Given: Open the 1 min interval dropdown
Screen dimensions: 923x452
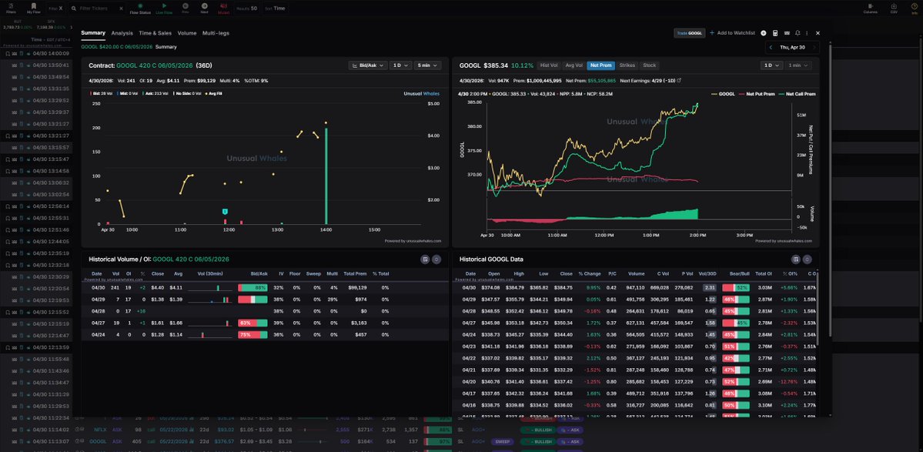Looking at the screenshot, I should pyautogui.click(x=798, y=65).
